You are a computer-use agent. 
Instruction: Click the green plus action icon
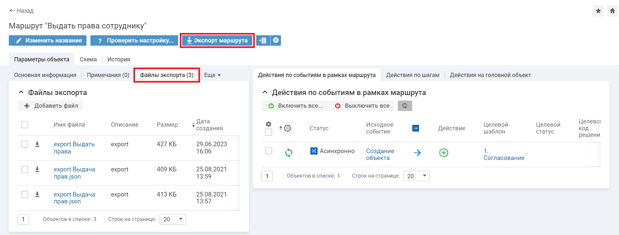click(x=443, y=153)
